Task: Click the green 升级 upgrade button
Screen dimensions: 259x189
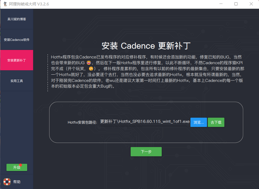Action: point(17,167)
